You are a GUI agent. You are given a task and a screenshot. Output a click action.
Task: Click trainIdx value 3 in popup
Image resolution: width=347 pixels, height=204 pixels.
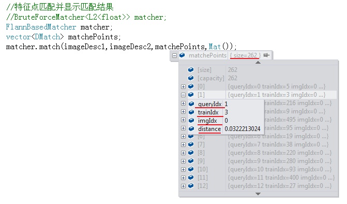[226, 112]
